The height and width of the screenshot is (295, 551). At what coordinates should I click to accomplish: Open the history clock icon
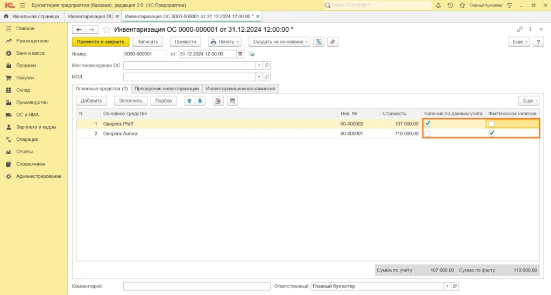click(450, 5)
